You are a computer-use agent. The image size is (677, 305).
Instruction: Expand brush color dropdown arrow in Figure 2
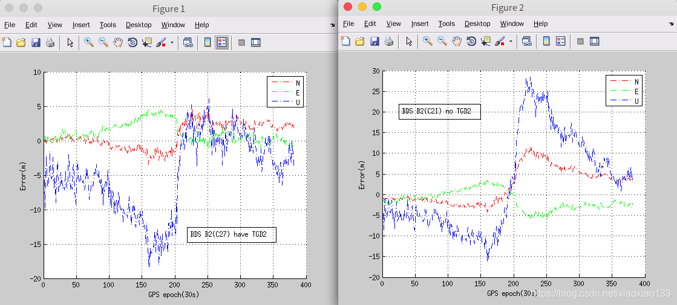(511, 41)
